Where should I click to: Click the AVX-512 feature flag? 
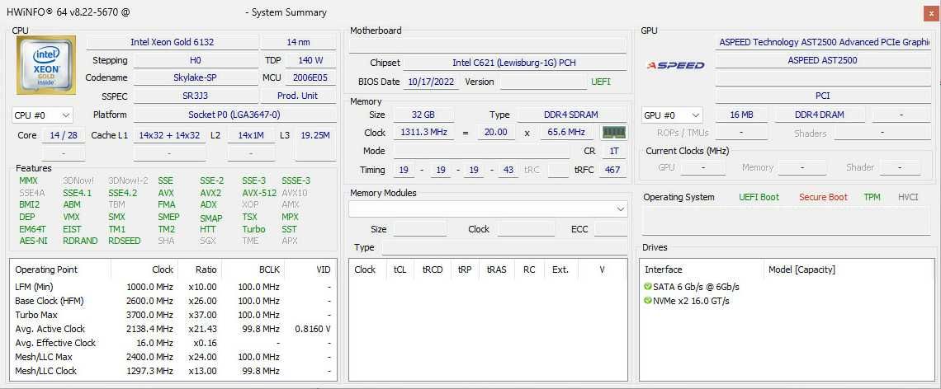(x=259, y=193)
